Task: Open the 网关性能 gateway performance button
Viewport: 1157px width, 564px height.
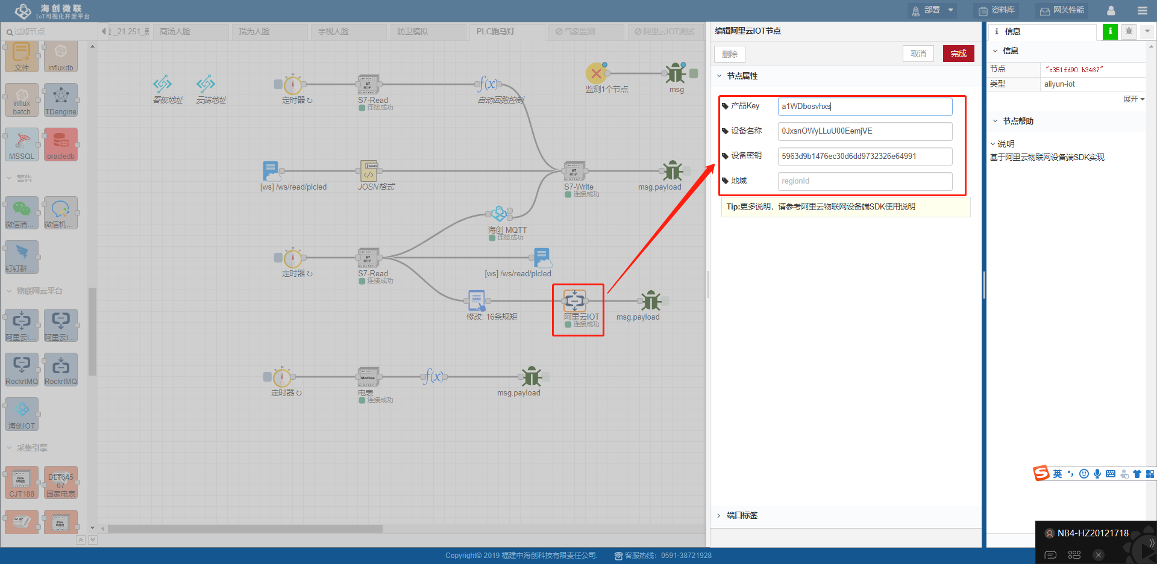Action: [1062, 10]
